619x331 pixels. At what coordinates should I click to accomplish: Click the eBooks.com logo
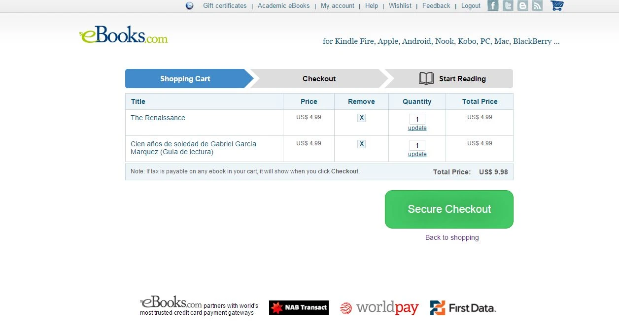123,35
